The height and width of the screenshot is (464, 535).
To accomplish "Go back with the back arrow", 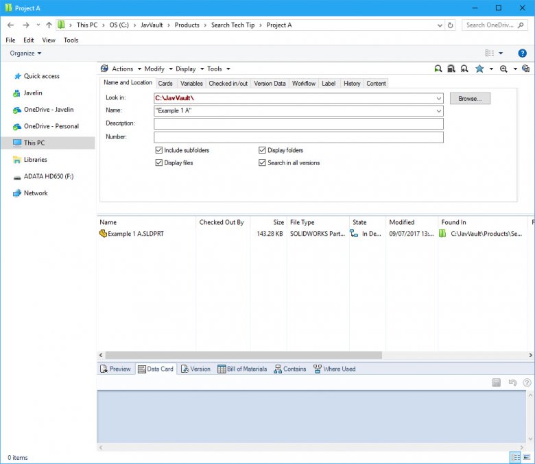I will click(10, 25).
